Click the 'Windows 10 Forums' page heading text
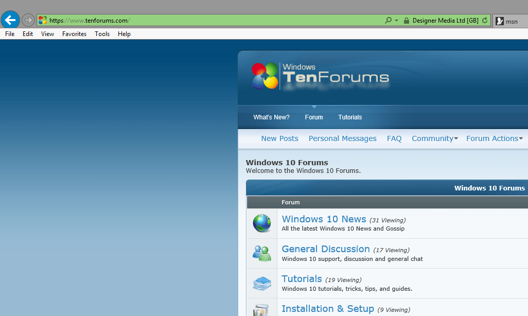The height and width of the screenshot is (316, 528). [287, 163]
